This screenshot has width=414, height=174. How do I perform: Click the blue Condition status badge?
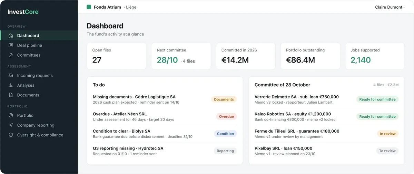pos(225,134)
